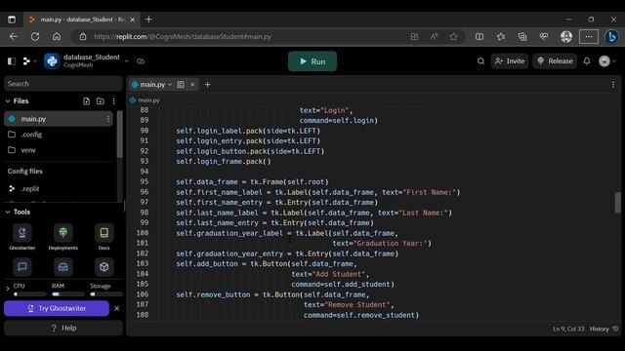Open the inbox tool icon below Deployments

(62, 267)
